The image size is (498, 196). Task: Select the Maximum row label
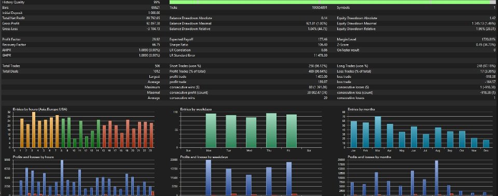[153, 87]
